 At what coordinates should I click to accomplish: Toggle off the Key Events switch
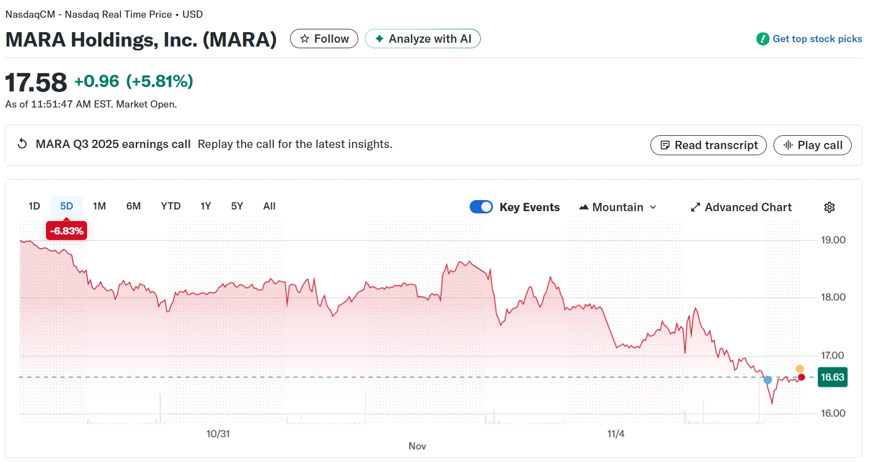[x=481, y=206]
